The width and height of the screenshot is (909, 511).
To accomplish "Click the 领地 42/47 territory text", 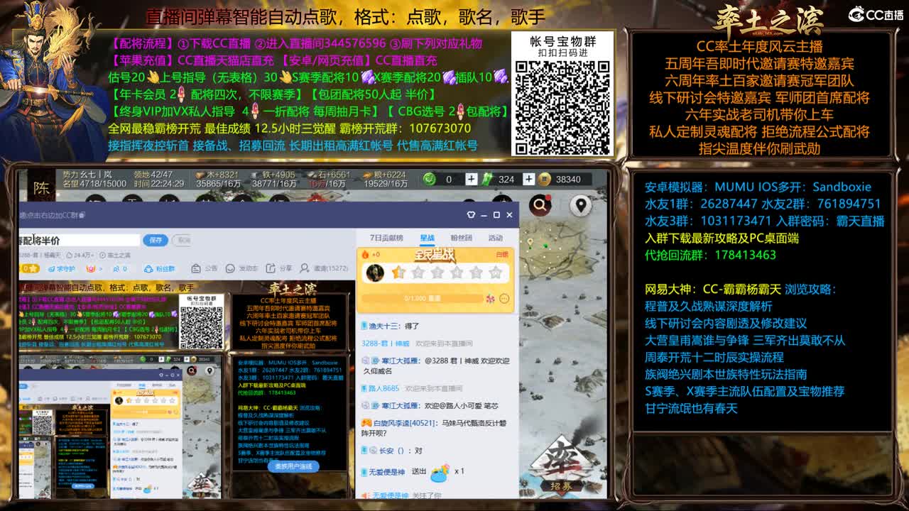I will pos(153,175).
